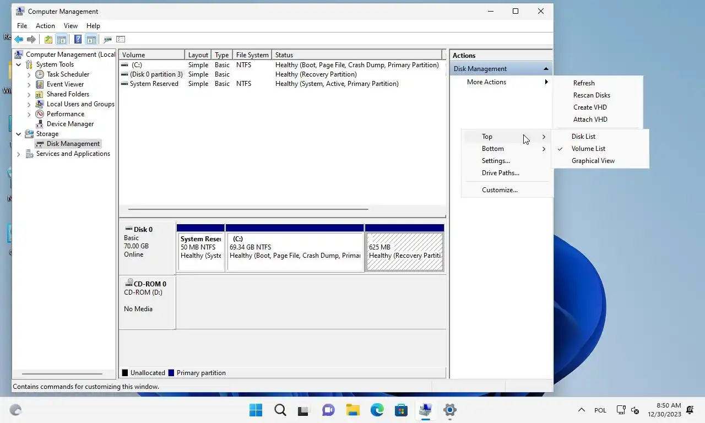Toggle the checked Volume List option
Image resolution: width=705 pixels, height=423 pixels.
pos(600,149)
